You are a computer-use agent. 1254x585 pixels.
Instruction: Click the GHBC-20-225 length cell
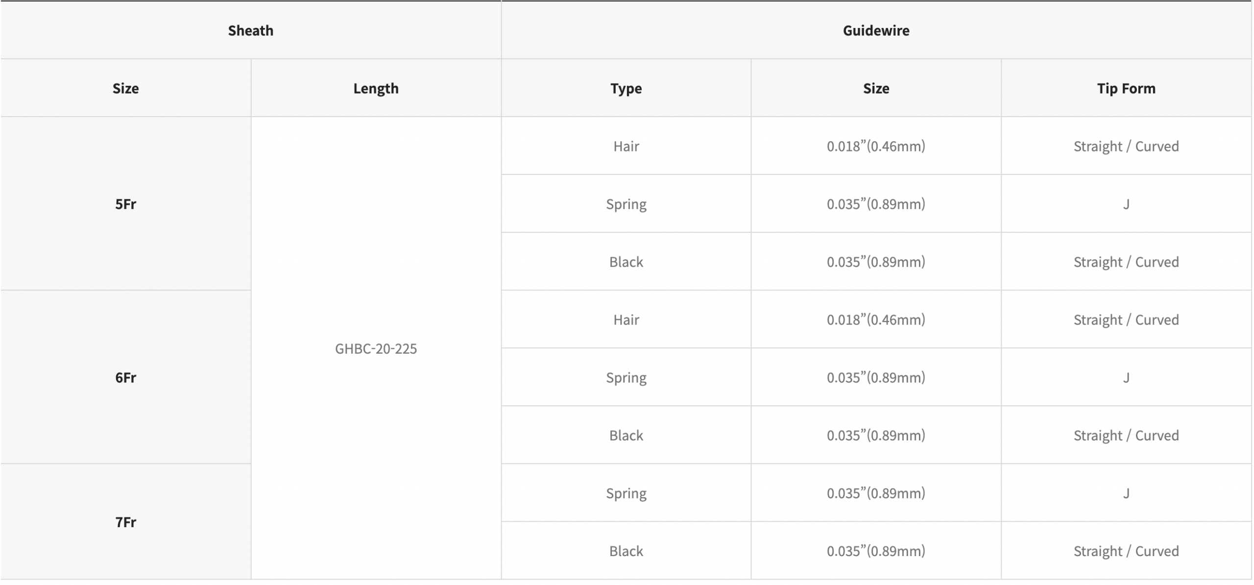point(376,348)
